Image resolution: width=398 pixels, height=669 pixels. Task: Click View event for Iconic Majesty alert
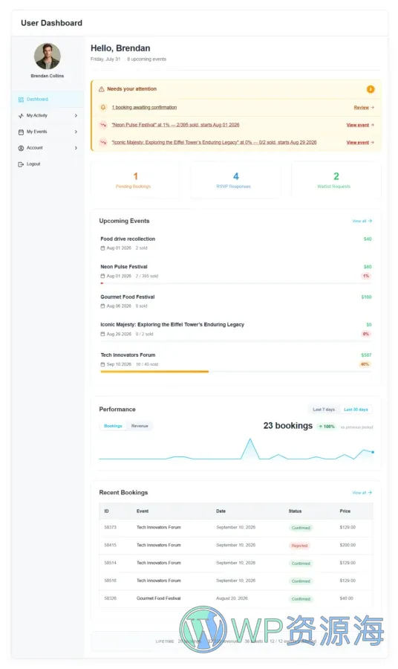[357, 143]
